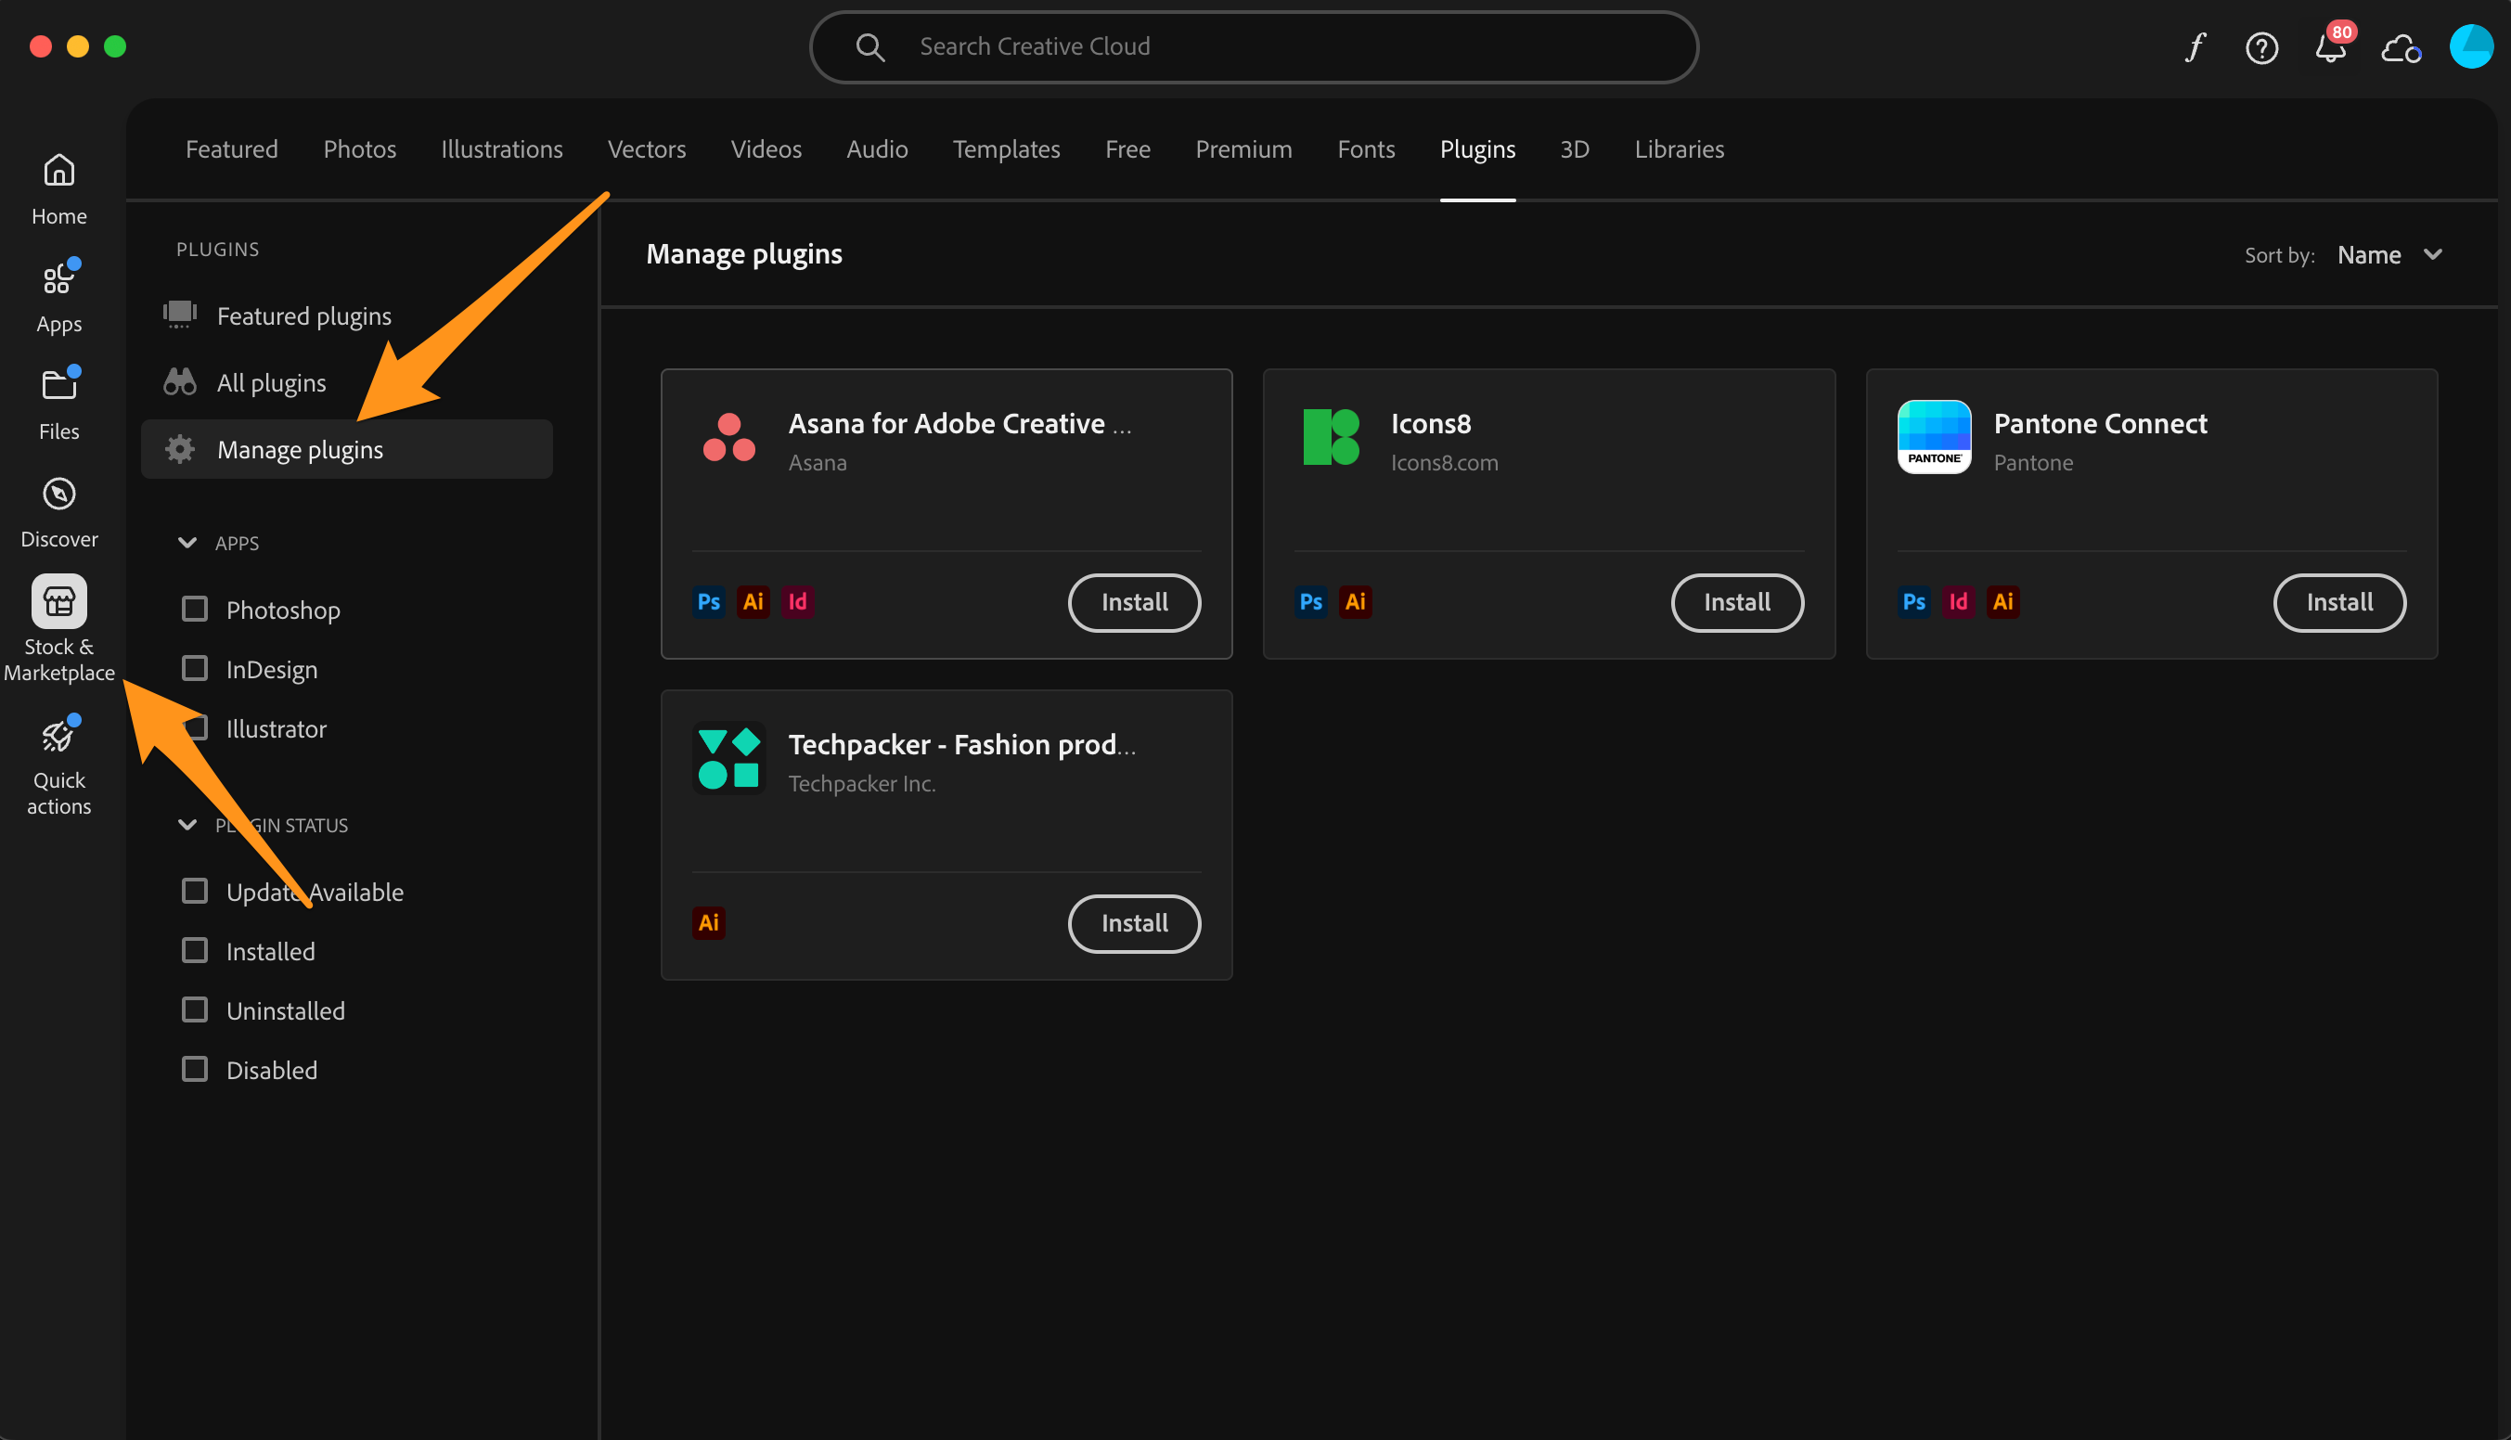2511x1440 pixels.
Task: Switch to the Featured tab
Action: click(x=231, y=149)
